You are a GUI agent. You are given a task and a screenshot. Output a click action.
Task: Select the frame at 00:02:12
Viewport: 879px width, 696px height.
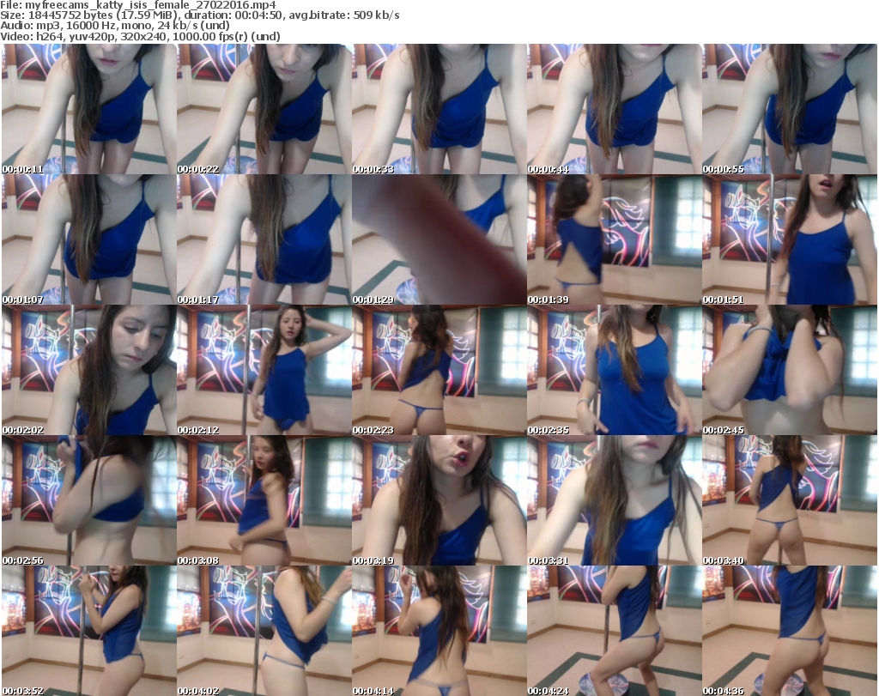(x=264, y=370)
